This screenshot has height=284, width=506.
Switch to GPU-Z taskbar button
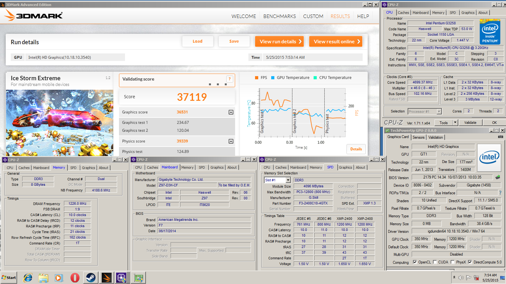coord(139,278)
